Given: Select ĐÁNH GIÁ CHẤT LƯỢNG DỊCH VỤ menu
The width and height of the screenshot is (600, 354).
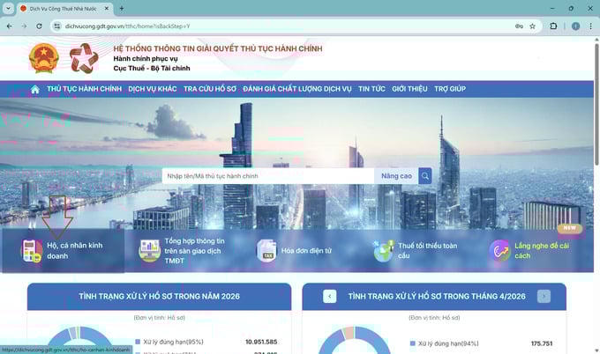Looking at the screenshot, I should pyautogui.click(x=296, y=89).
